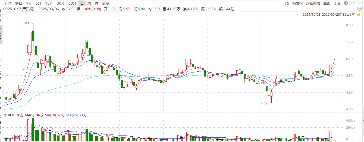This screenshot has height=142, width=364.
Task: Switch to the 分时 intraday tab
Action: click(8, 3)
